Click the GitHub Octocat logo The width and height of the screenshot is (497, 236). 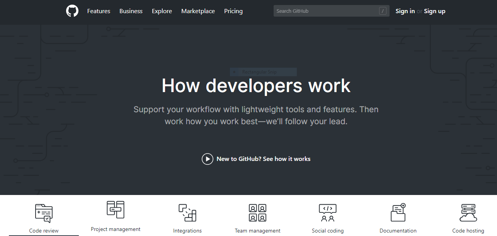click(72, 11)
